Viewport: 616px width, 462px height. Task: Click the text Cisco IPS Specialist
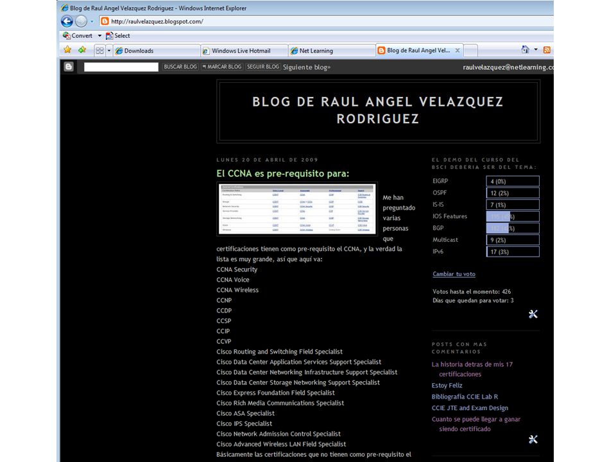point(244,424)
